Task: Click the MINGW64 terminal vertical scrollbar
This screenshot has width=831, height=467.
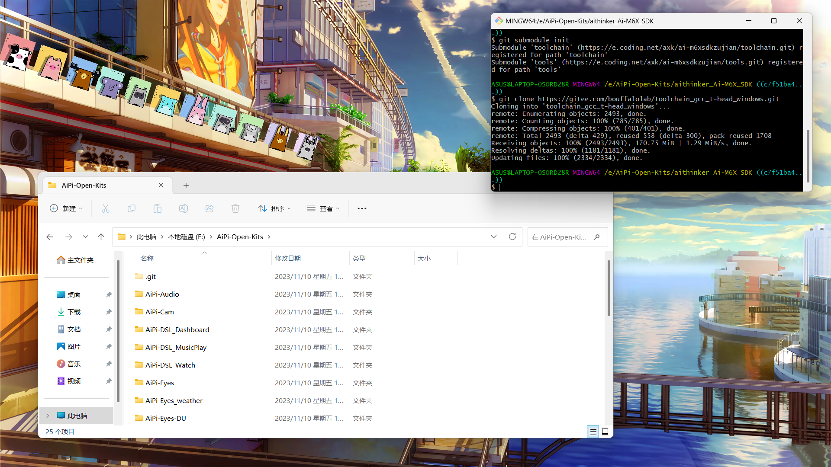Action: (808, 156)
